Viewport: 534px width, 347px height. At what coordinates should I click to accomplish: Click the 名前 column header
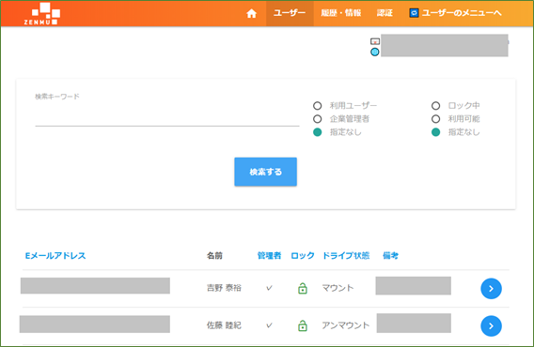click(214, 256)
